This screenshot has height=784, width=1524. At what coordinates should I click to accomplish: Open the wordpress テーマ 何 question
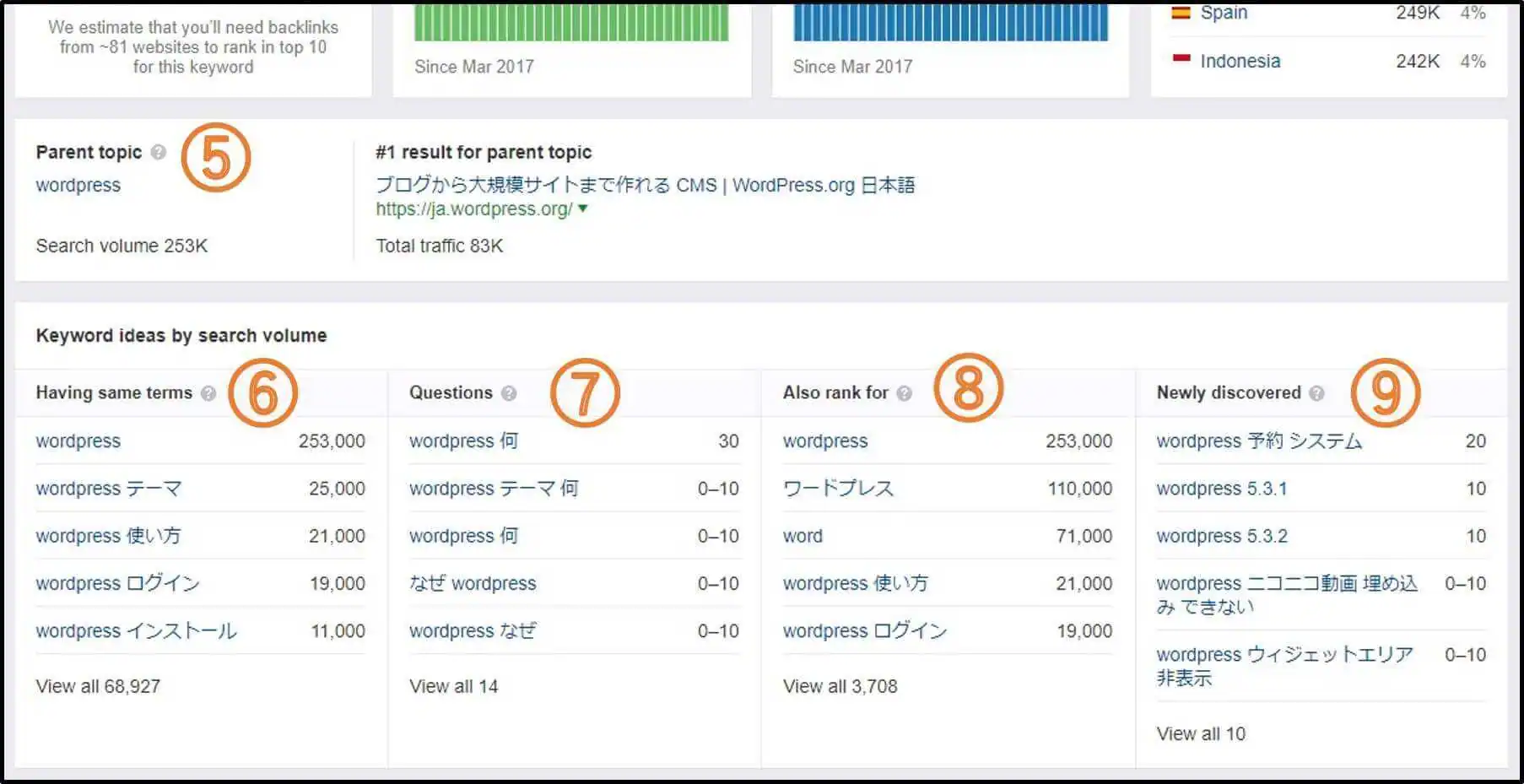pos(494,489)
